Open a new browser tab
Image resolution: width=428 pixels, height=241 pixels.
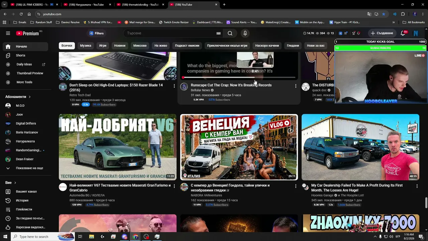tap(224, 5)
